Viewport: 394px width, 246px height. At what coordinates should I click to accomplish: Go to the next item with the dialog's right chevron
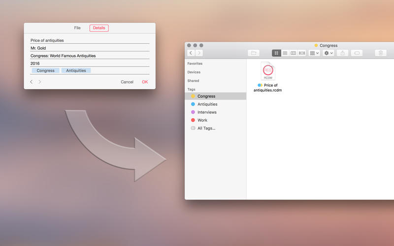(40, 82)
